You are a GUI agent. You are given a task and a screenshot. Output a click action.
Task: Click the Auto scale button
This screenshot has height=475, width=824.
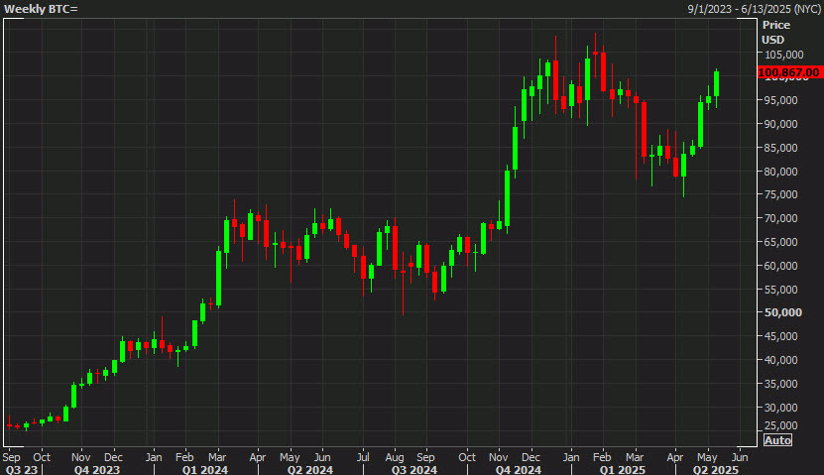[778, 440]
